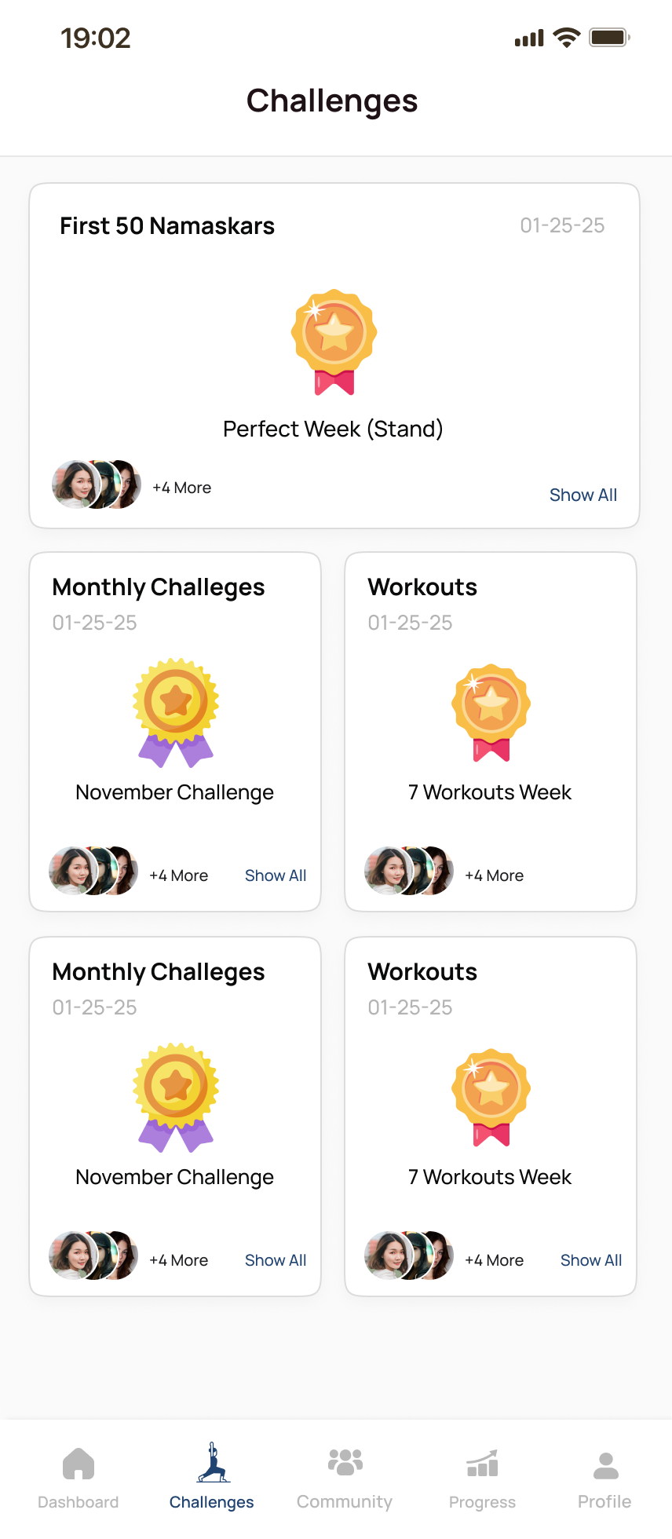Tap the First 50 Namaskars title

167,226
